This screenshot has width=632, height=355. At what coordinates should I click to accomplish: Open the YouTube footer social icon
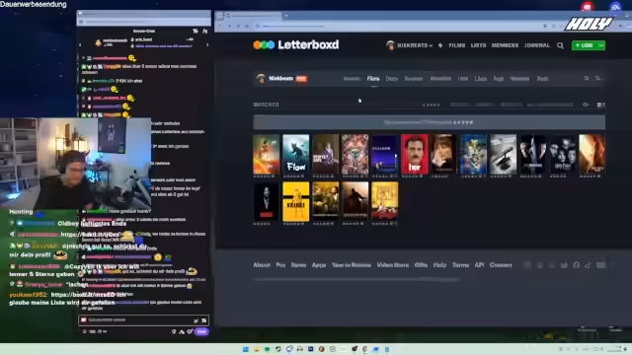point(600,265)
